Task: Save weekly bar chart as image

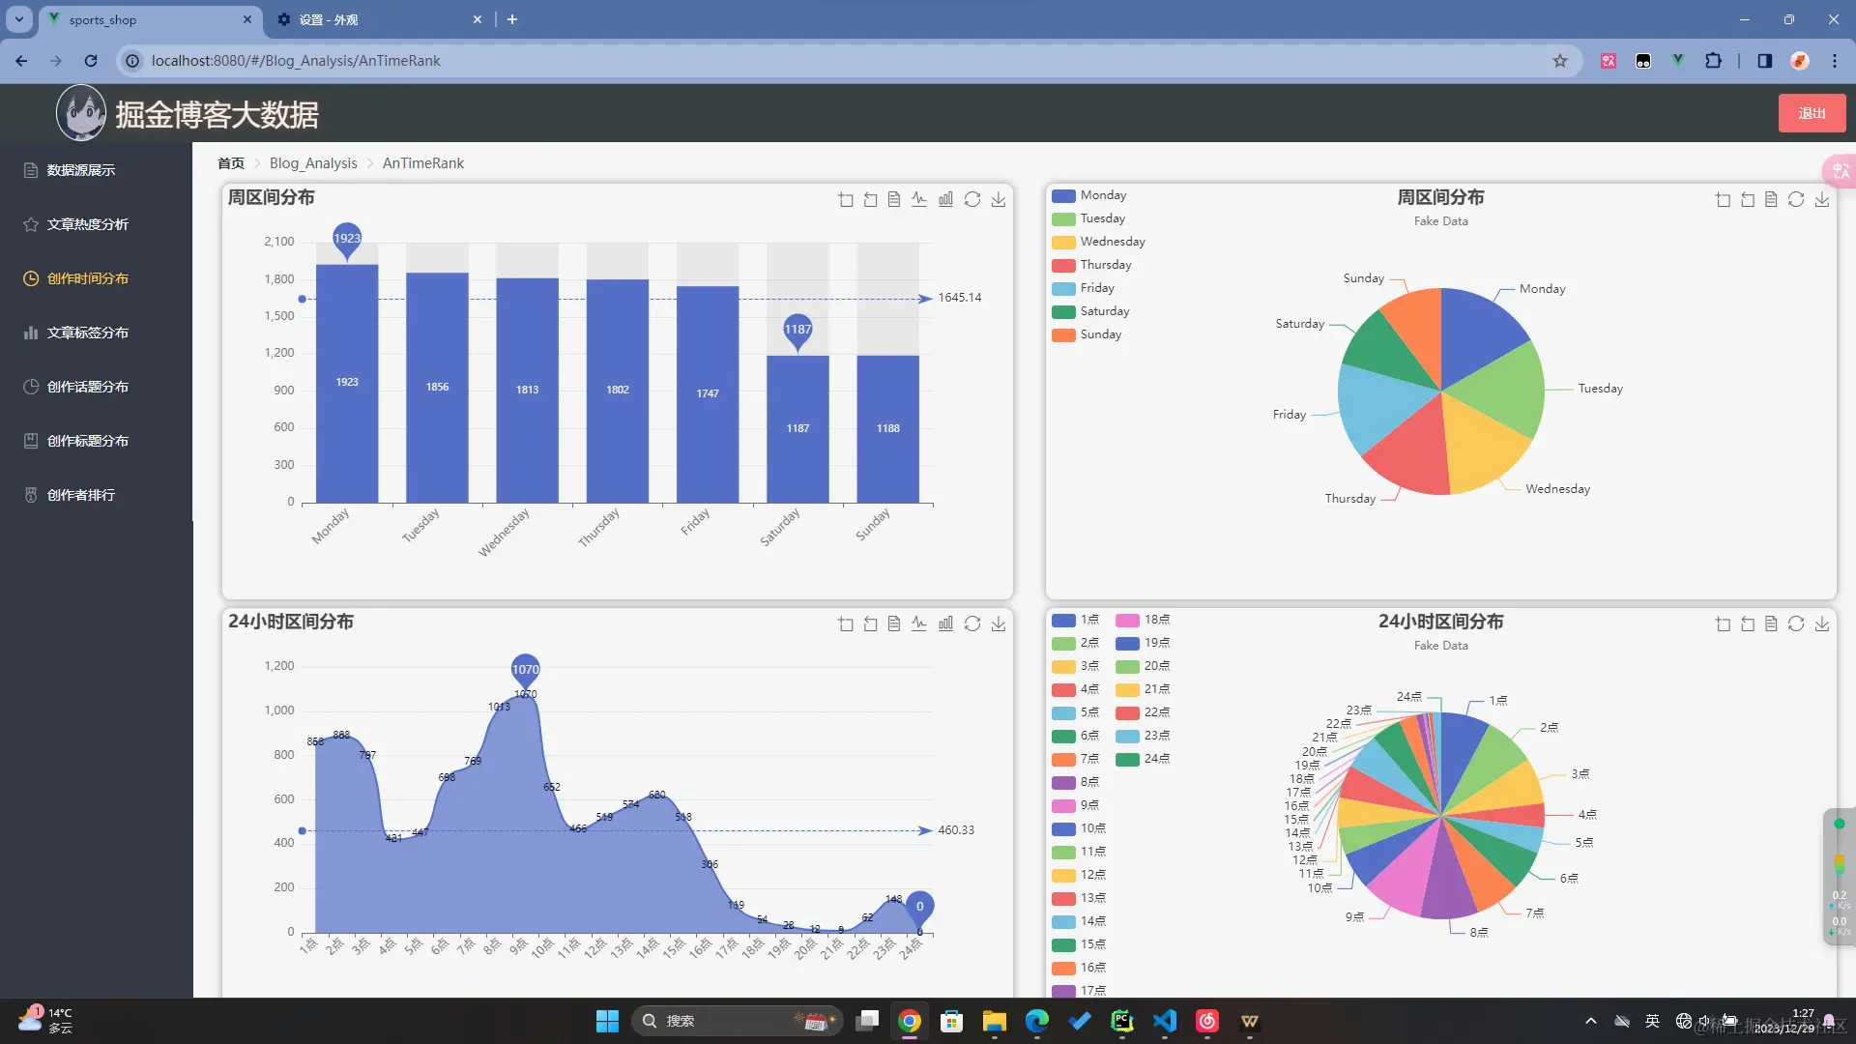Action: [x=999, y=199]
